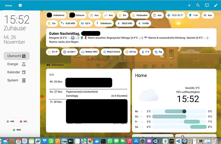Image resolution: width=221 pixels, height=144 pixels.
Task: Open the 15.2–21.7° fan chip
Action: click(x=176, y=15)
